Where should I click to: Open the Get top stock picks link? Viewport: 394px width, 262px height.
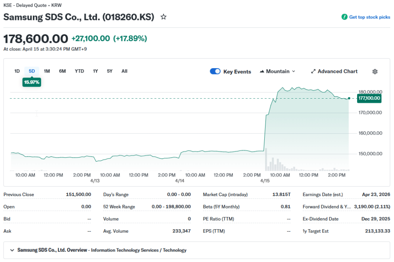(369, 17)
